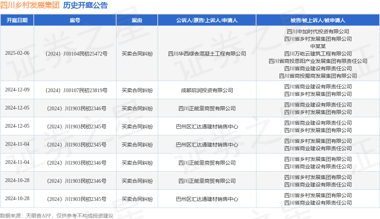Screen dimensions: 380x219
Task: Select the '案号' column header
Action: (75, 20)
